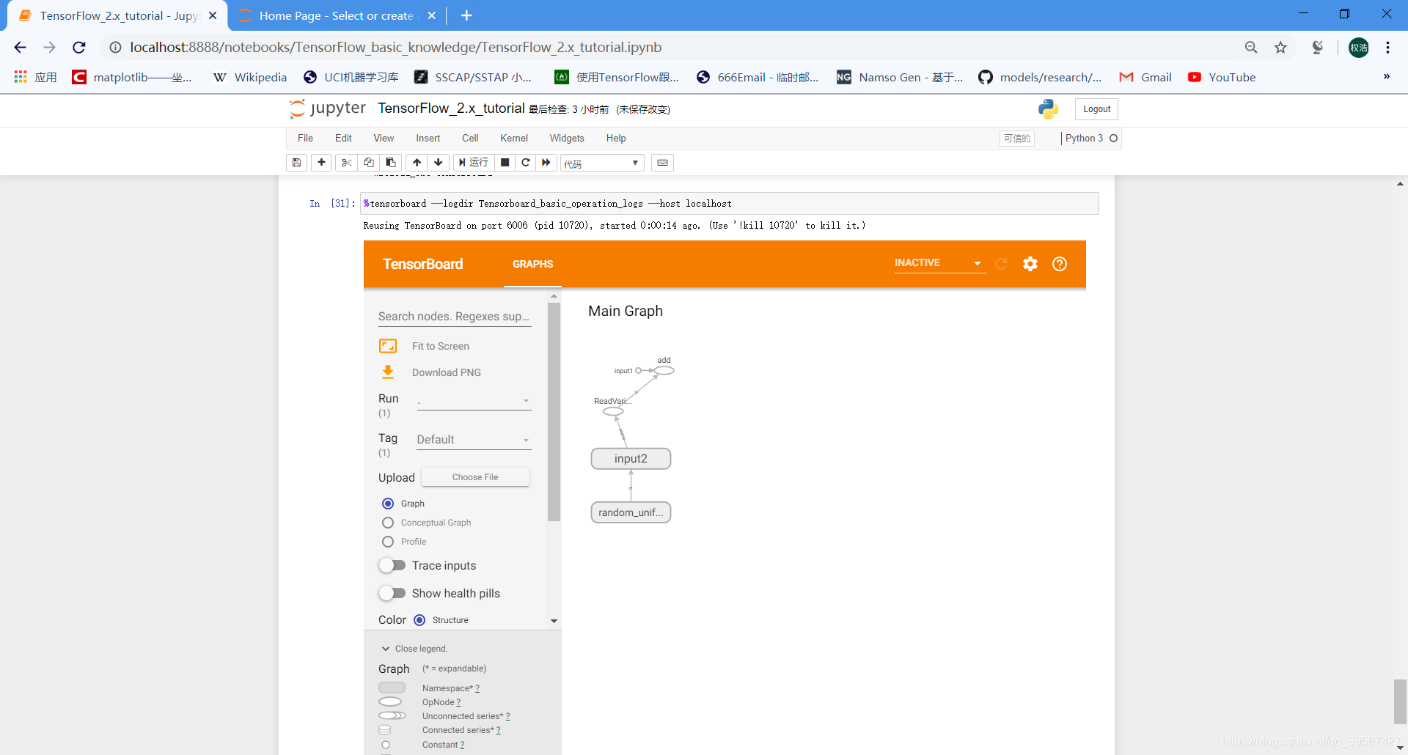Screen dimensions: 1408x755
Task: Click the browser address bar URL
Action: (x=396, y=48)
